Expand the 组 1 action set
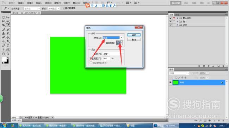The height and width of the screenshot is (128, 229). (x=177, y=21)
